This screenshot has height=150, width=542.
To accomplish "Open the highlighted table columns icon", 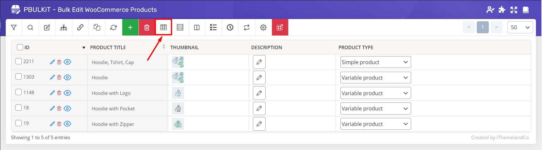I will (163, 28).
